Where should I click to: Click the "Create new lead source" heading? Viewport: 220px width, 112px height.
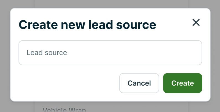coord(87,25)
